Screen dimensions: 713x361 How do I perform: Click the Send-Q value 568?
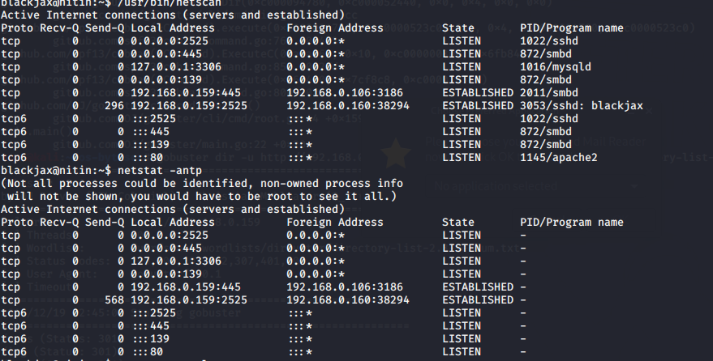[114, 299]
